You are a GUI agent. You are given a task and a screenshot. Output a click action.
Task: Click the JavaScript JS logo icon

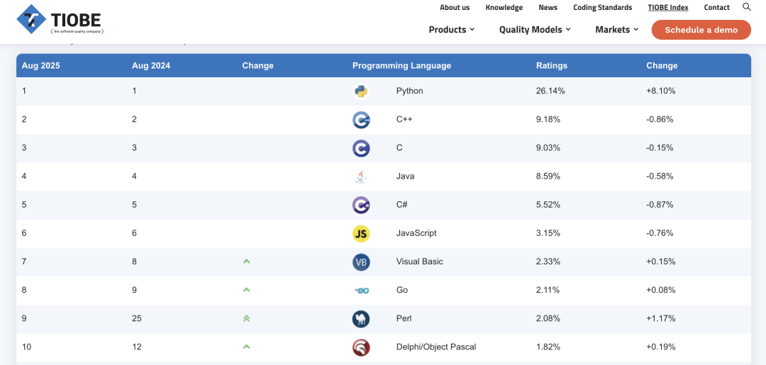[x=361, y=233]
